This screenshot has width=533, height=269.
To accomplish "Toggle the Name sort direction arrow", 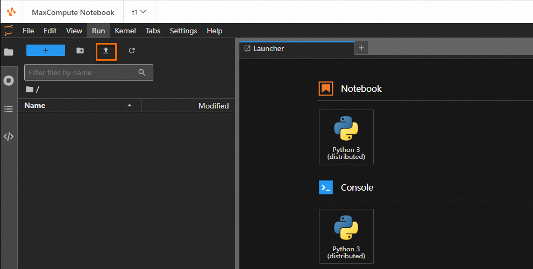I will click(130, 105).
